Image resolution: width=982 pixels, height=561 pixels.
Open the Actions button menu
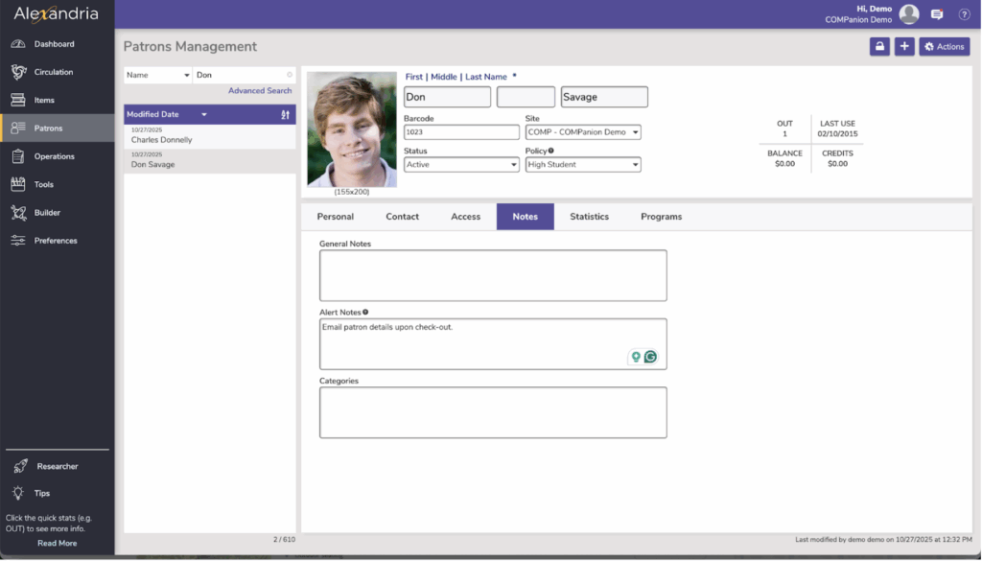click(944, 47)
